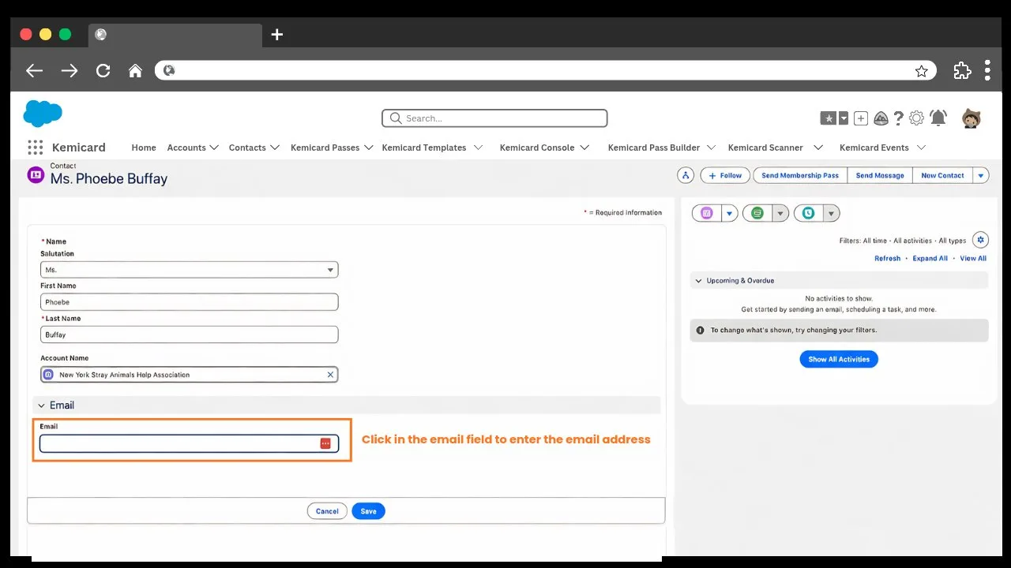The width and height of the screenshot is (1011, 568).
Task: Open the activity filter settings gear
Action: click(980, 240)
